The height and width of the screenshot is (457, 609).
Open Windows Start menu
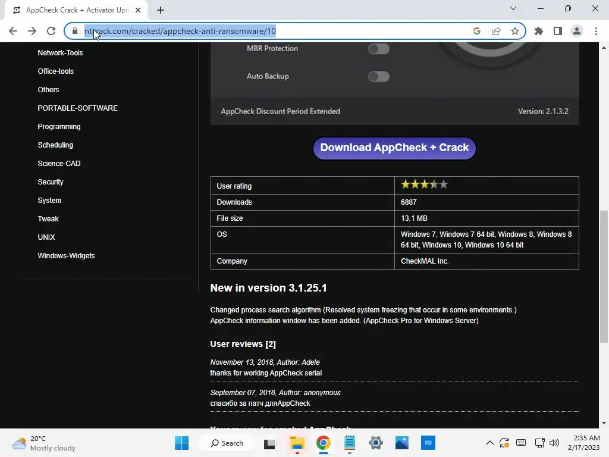point(182,443)
